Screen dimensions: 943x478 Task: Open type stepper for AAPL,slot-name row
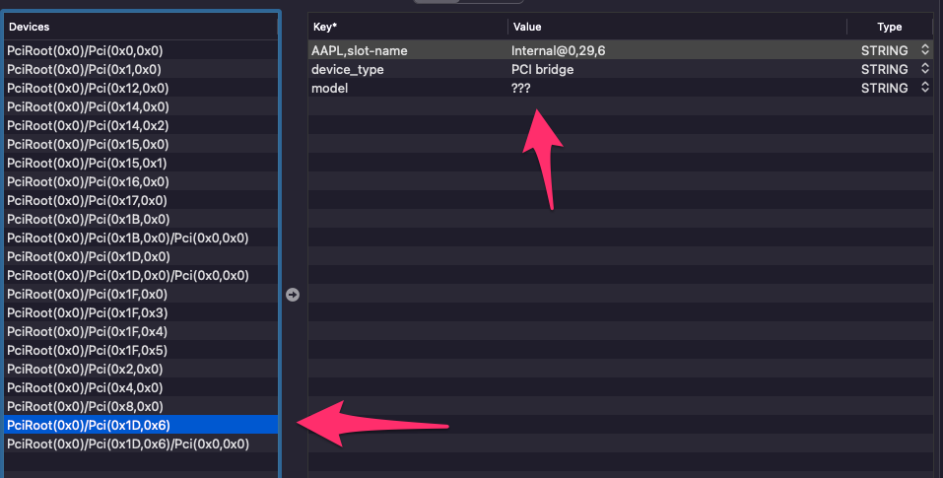coord(925,50)
